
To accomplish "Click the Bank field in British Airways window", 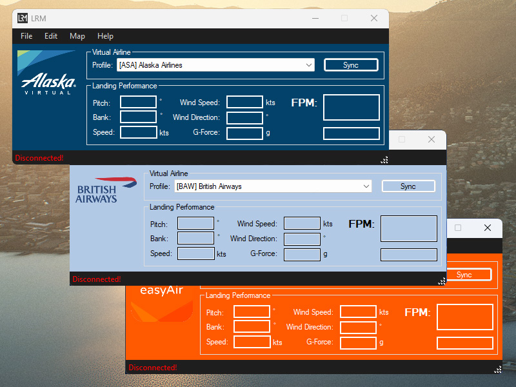I will coord(195,238).
